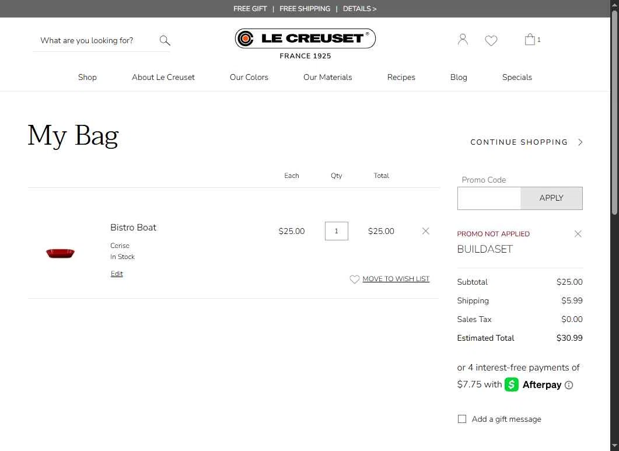Viewport: 619px width, 451px height.
Task: Open the Our Materials menu
Action: tap(327, 78)
